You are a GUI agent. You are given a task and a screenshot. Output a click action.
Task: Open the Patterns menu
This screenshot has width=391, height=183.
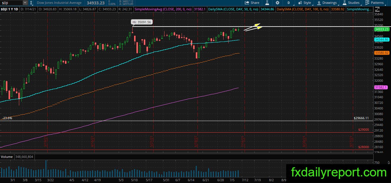(x=375, y=3)
